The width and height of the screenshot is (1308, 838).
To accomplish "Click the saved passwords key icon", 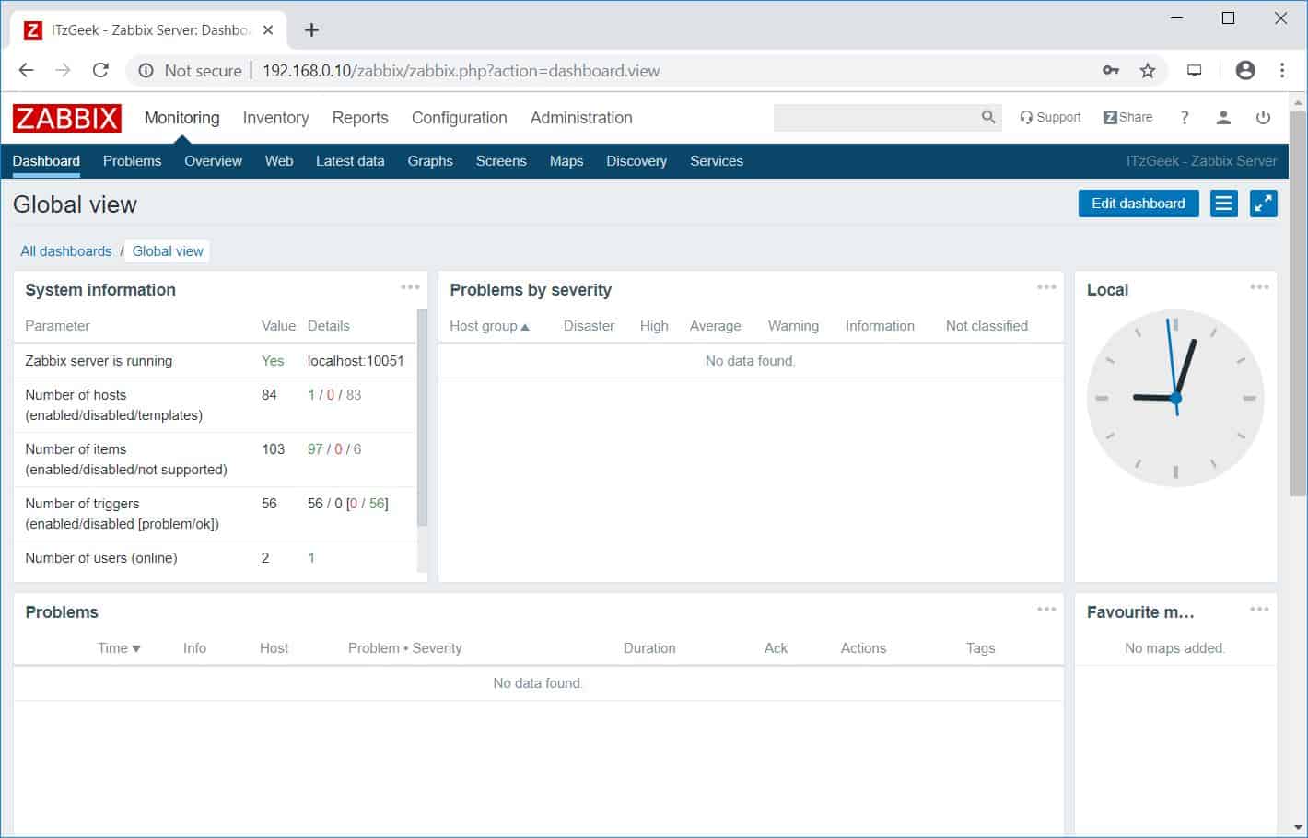I will pos(1111,70).
